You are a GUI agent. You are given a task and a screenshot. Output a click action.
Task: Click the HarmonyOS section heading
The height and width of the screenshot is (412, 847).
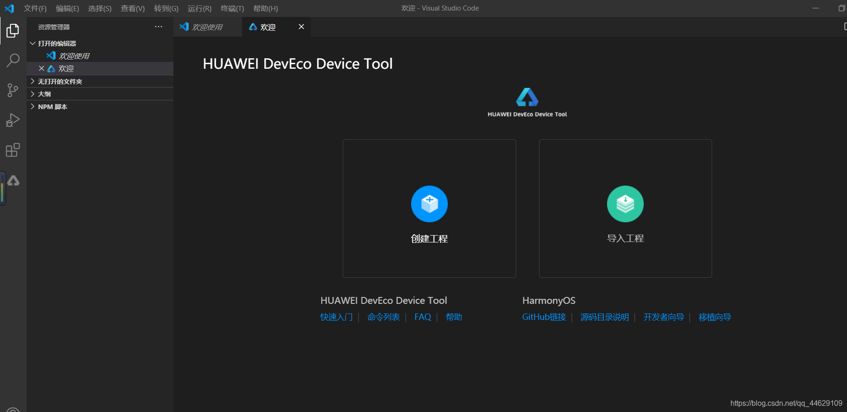(x=549, y=301)
